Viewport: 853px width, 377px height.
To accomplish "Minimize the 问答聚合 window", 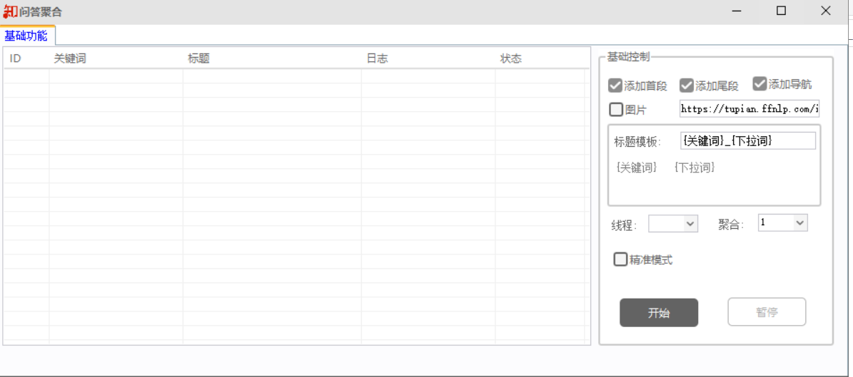I will click(737, 11).
